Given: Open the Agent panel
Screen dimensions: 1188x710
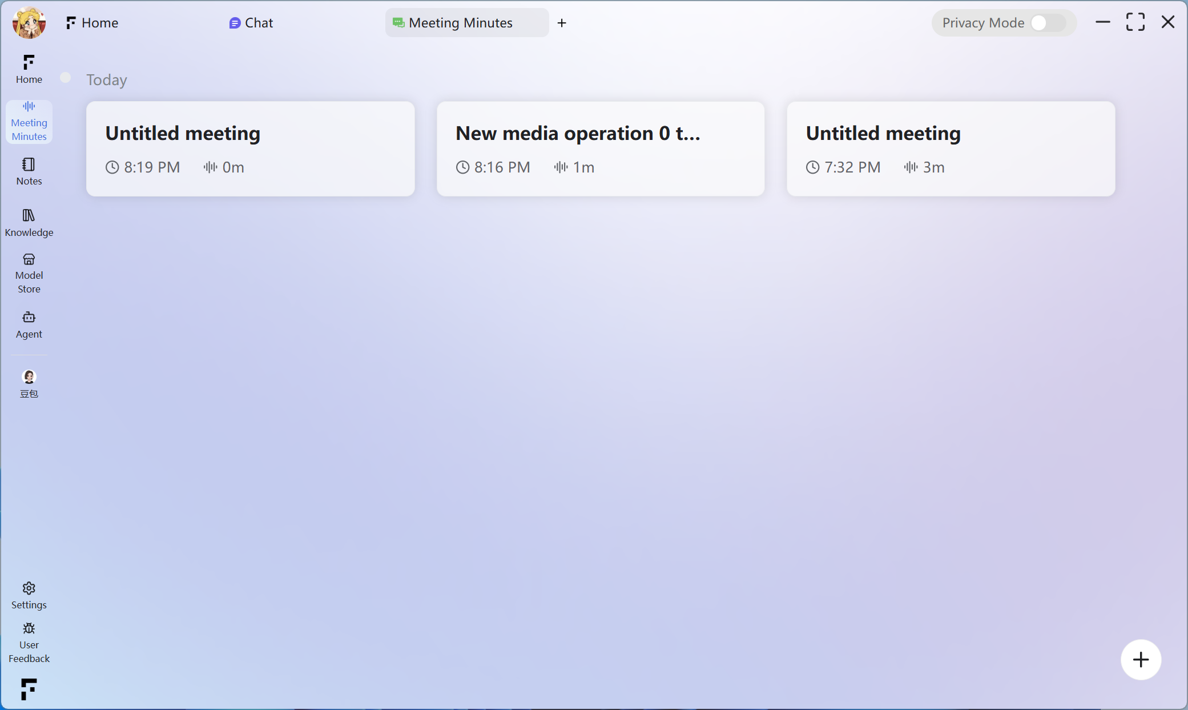Looking at the screenshot, I should pyautogui.click(x=29, y=324).
